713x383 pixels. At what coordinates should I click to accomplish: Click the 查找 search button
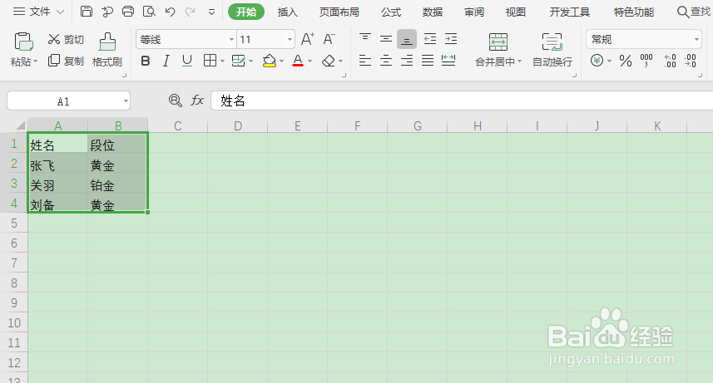click(694, 12)
